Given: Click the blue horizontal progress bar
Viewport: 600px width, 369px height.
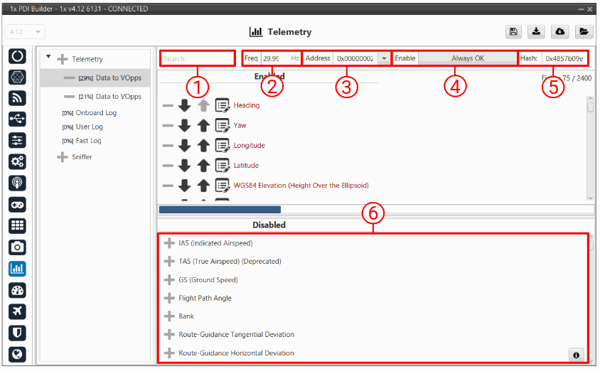Looking at the screenshot, I should coord(220,210).
